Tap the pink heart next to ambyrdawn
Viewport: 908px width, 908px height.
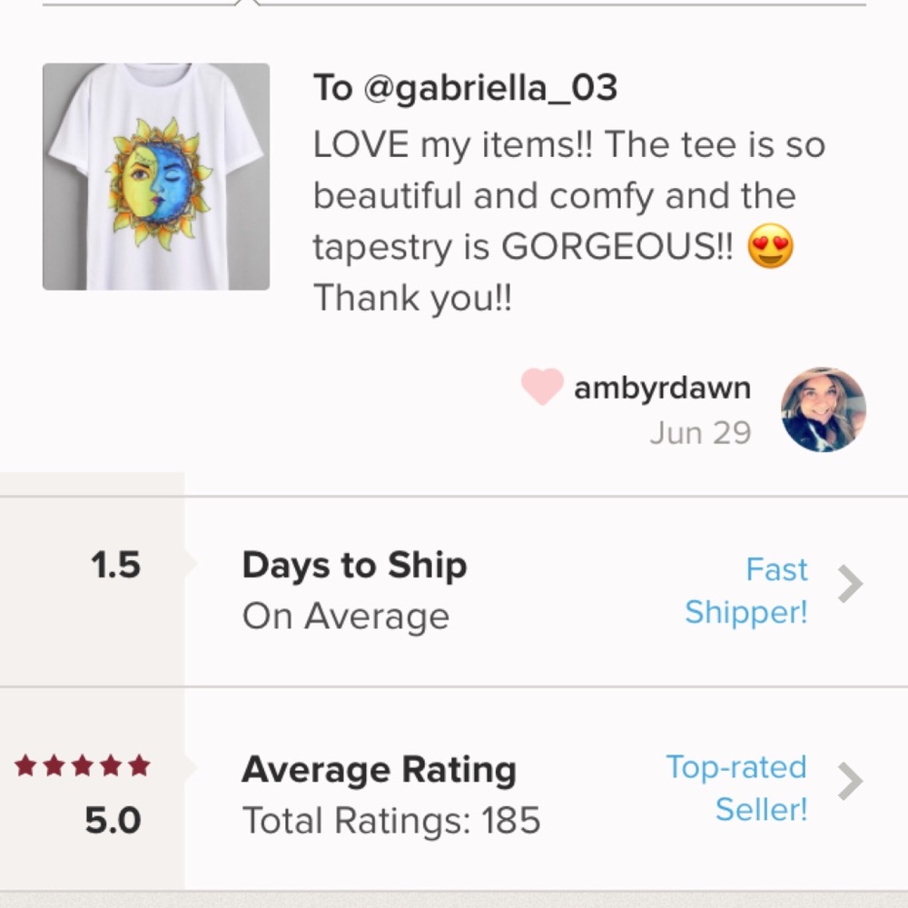click(x=541, y=388)
